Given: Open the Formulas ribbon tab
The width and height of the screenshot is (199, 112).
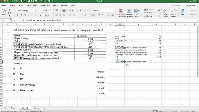Looking at the screenshot, I should pos(46,6).
